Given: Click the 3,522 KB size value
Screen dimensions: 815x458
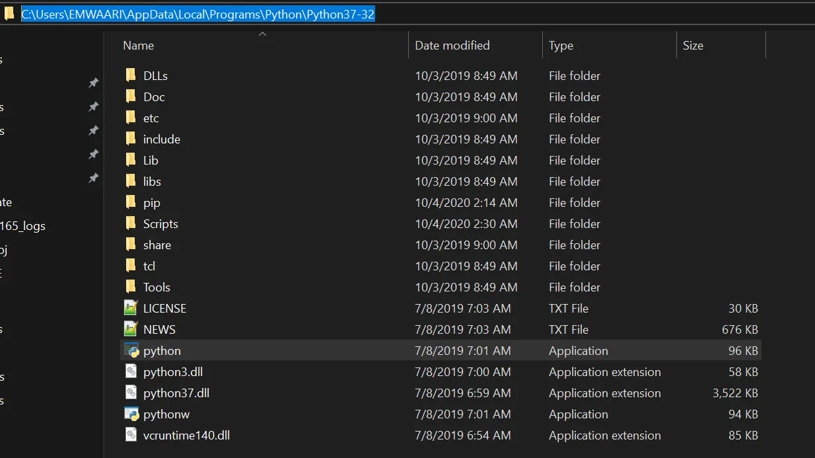Looking at the screenshot, I should (x=735, y=393).
